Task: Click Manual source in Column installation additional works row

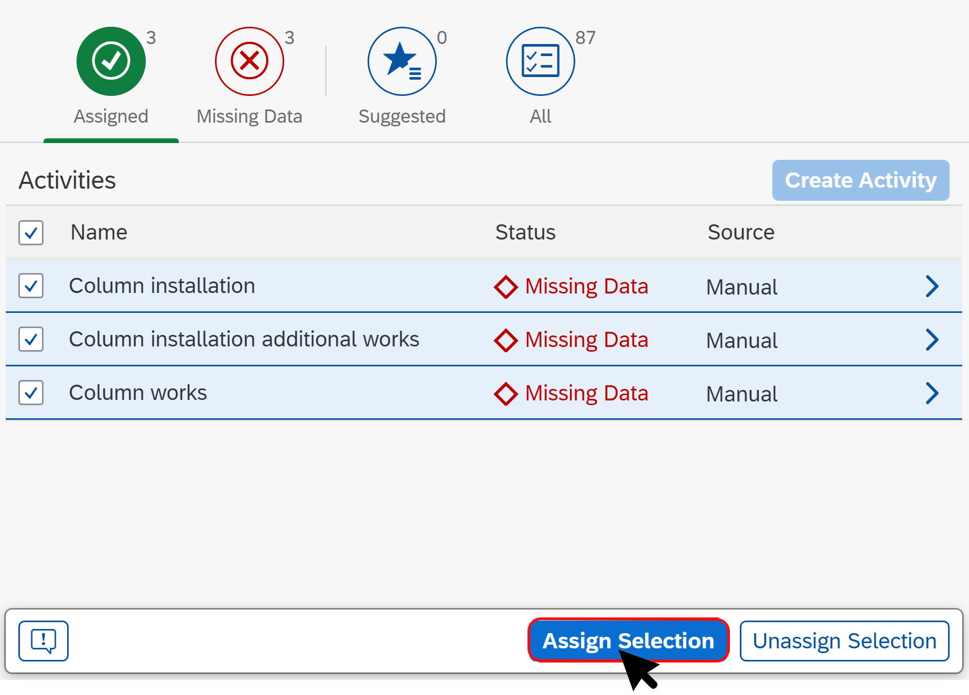Action: coord(742,341)
